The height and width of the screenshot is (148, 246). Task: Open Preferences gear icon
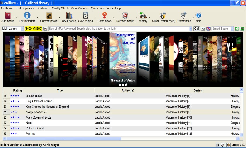184,15
